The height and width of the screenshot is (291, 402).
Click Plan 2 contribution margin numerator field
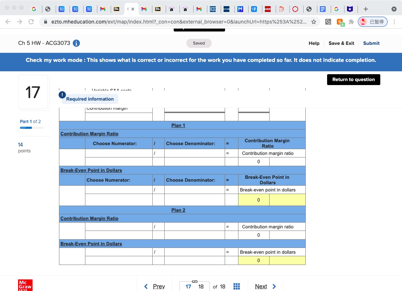119,227
